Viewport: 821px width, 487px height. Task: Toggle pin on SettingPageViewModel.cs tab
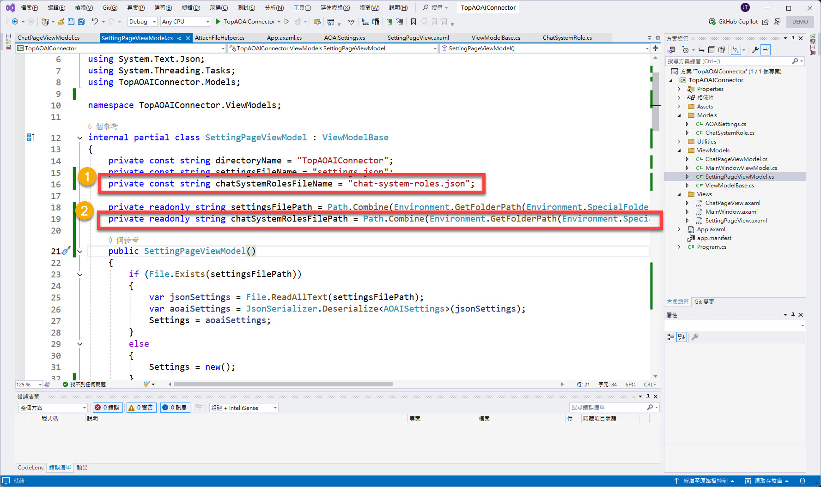click(x=180, y=38)
